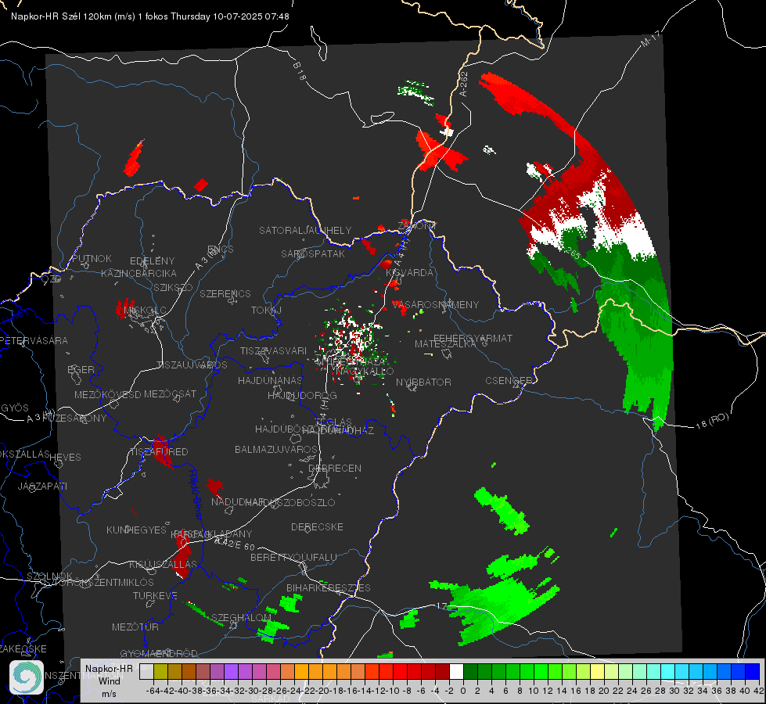
Task: Click the DEBRECEN city label
Action: [x=335, y=468]
